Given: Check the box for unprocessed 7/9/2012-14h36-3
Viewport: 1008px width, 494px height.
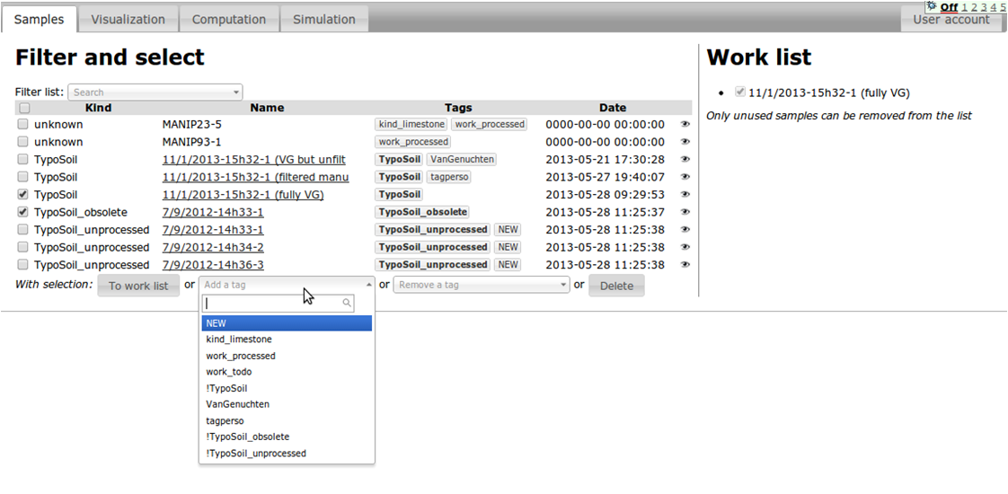Looking at the screenshot, I should click(x=23, y=265).
